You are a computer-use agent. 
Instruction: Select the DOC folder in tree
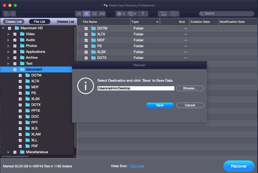point(35,117)
